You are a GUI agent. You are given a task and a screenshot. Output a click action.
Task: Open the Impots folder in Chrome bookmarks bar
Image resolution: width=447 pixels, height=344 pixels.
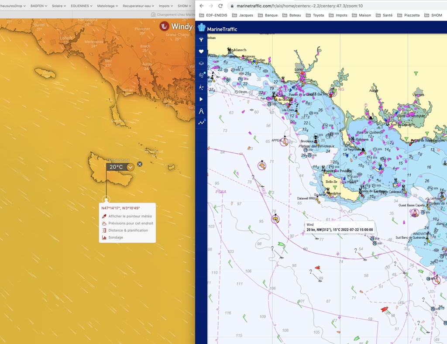(338, 15)
